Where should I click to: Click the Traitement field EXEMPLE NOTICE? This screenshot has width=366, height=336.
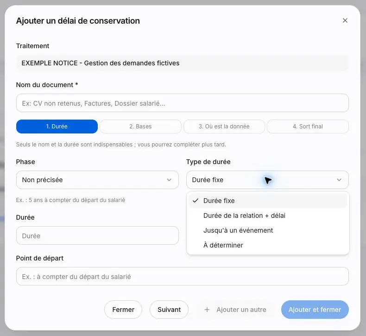(x=182, y=63)
